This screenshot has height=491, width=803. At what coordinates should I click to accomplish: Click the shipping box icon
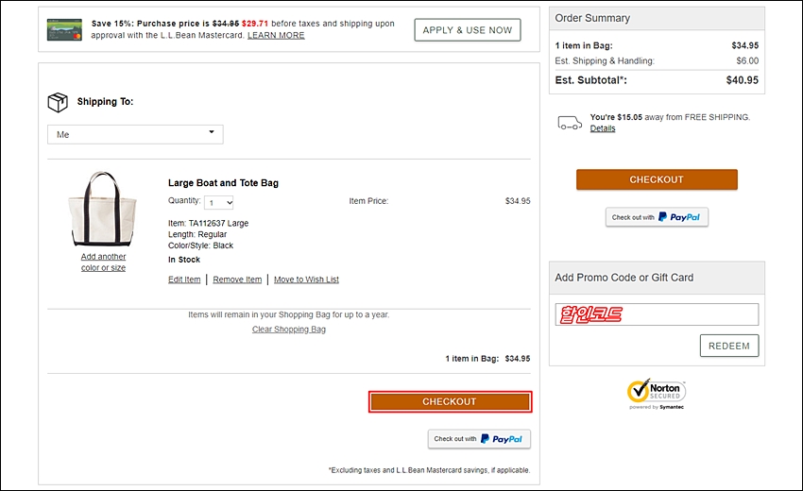pyautogui.click(x=58, y=102)
